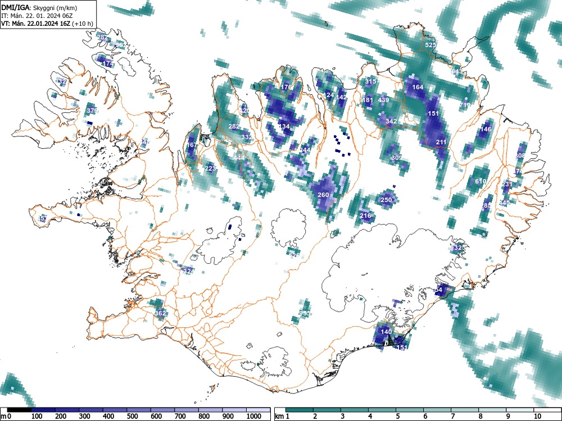The height and width of the screenshot is (421, 562).
Task: Click the dark teal swatch between km 1 and 2
Action: [300, 410]
